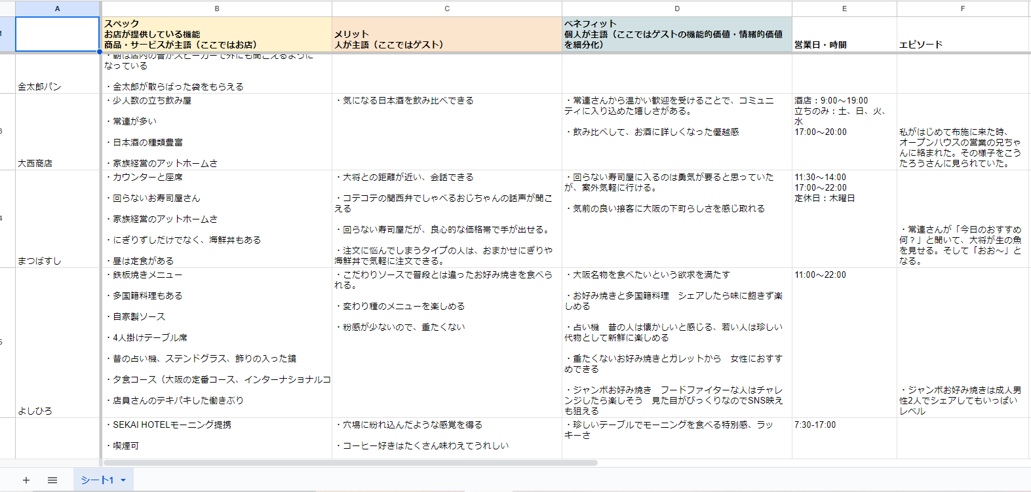Screen dimensions: 1031x492
Task: Select column D header
Action: click(677, 9)
